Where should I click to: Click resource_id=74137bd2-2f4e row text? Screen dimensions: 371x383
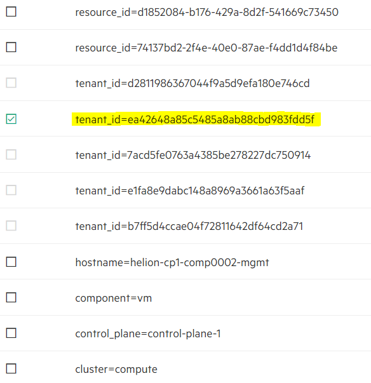coord(206,48)
